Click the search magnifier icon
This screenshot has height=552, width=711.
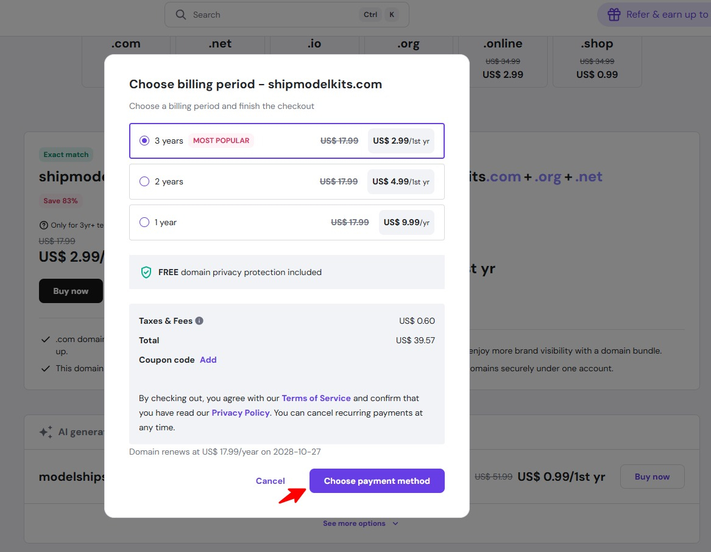(180, 15)
